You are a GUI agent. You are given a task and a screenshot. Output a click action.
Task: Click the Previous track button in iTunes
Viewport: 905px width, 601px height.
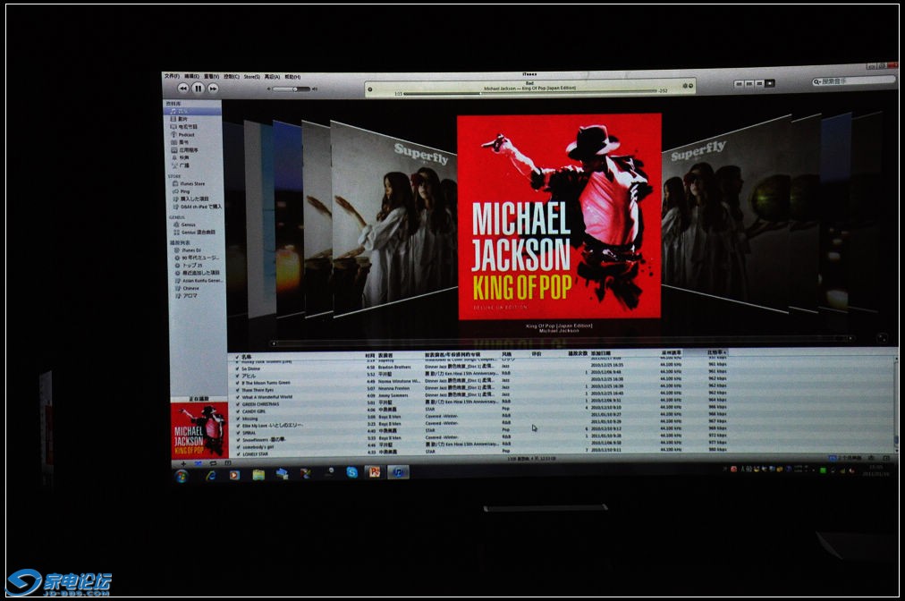[183, 88]
